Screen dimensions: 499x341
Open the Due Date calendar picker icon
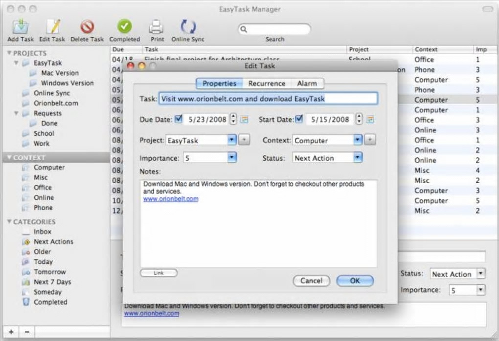(x=244, y=120)
